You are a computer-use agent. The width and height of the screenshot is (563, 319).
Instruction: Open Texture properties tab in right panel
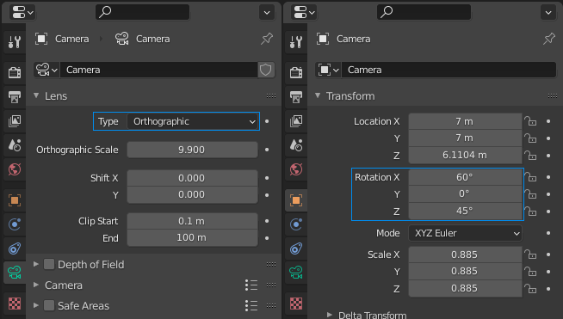[296, 304]
